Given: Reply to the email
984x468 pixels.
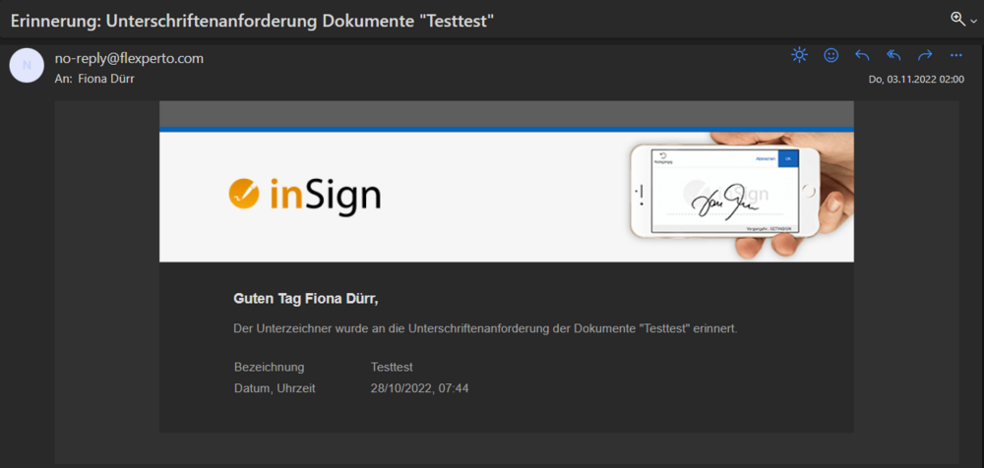Looking at the screenshot, I should click(862, 55).
